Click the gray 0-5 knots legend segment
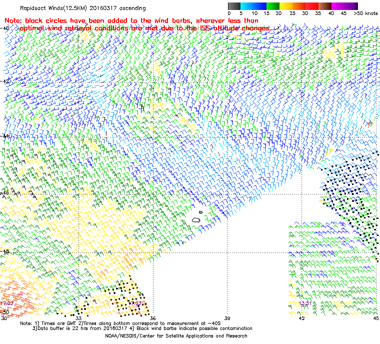 pos(234,6)
